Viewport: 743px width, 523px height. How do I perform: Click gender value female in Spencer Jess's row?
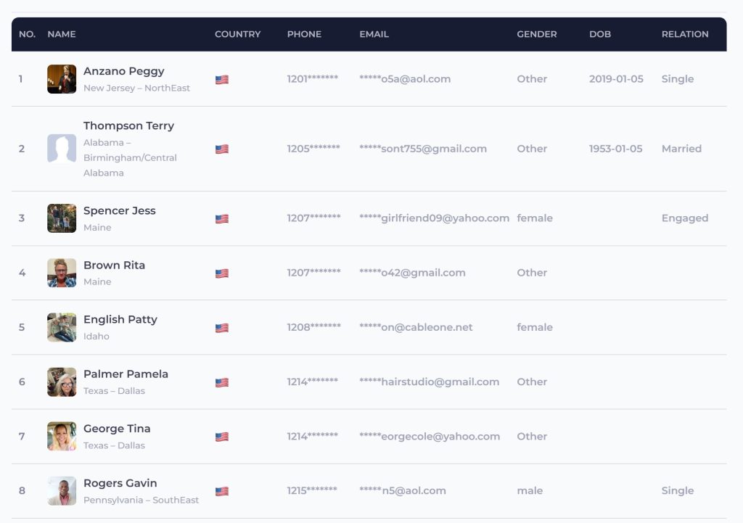click(x=535, y=218)
